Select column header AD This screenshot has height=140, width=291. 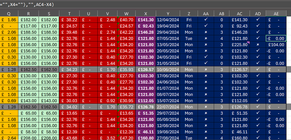pyautogui.click(x=258, y=14)
